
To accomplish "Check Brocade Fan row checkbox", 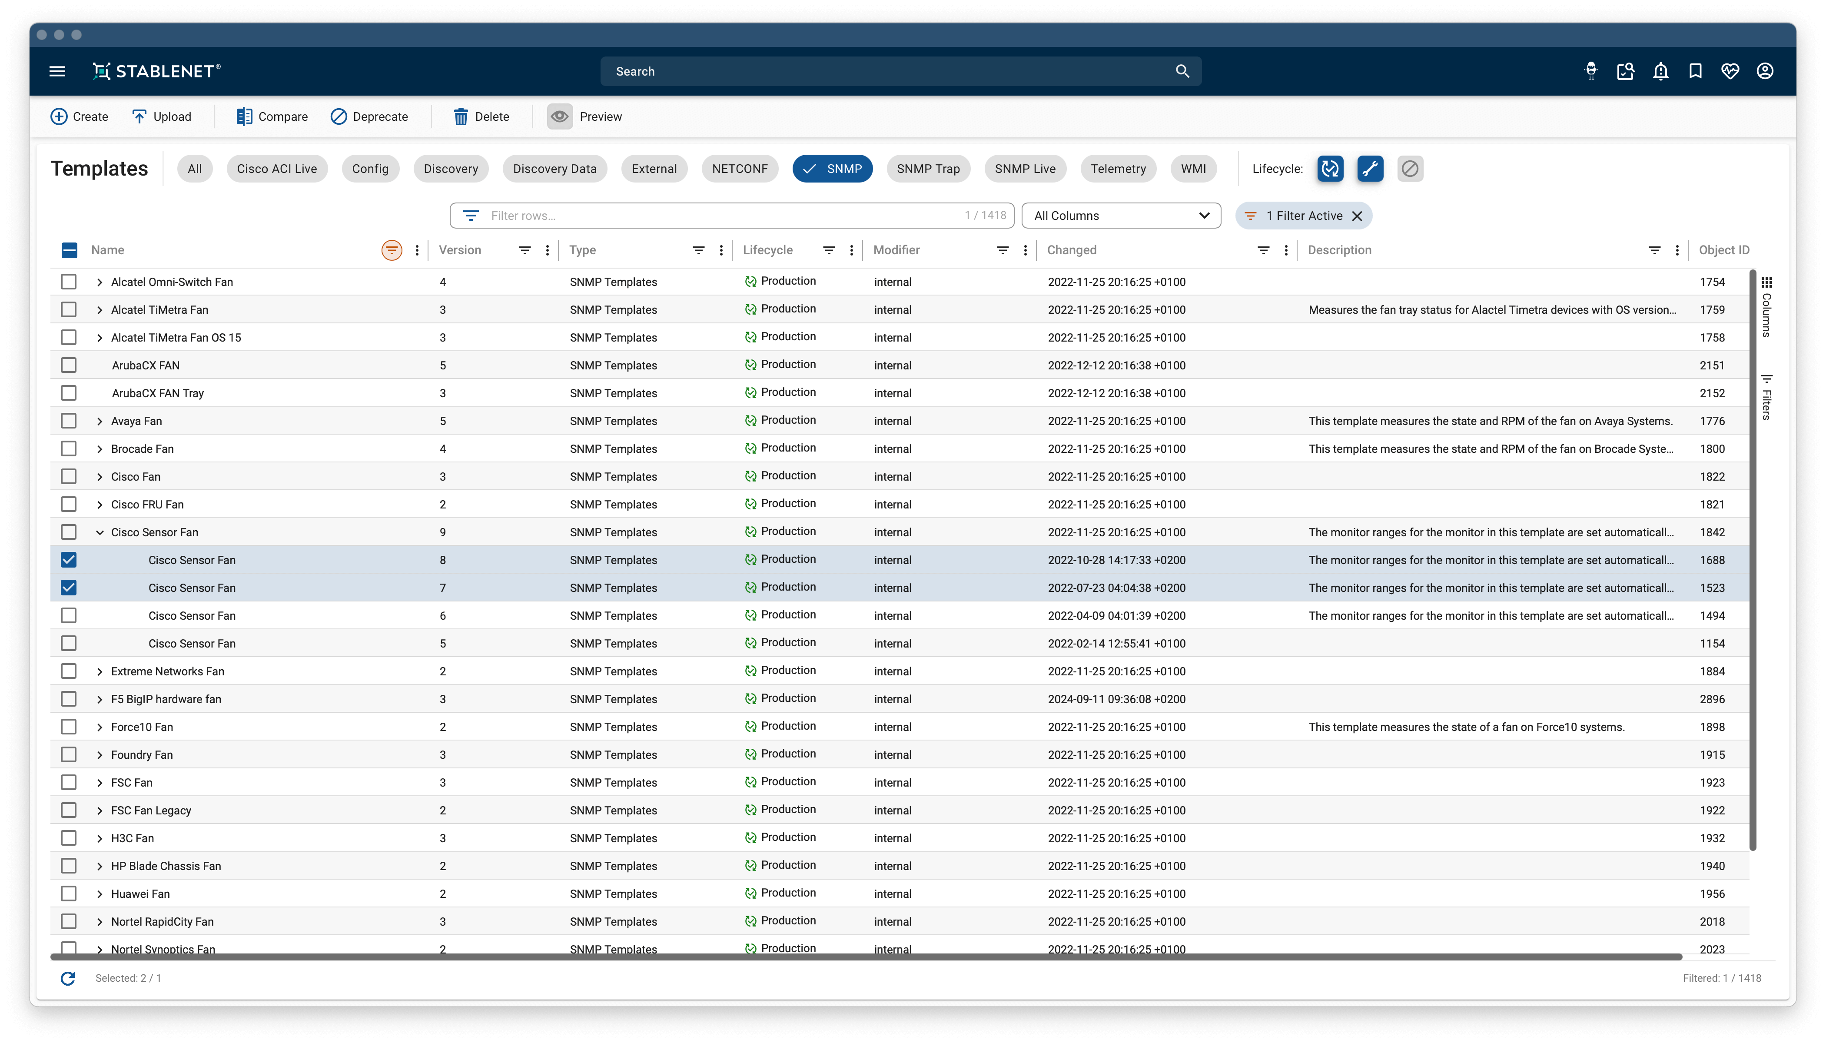I will point(69,448).
